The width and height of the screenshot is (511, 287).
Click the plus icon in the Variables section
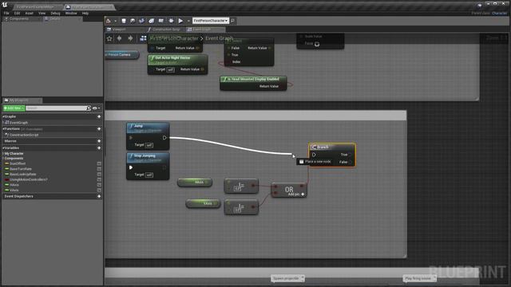tap(99, 148)
